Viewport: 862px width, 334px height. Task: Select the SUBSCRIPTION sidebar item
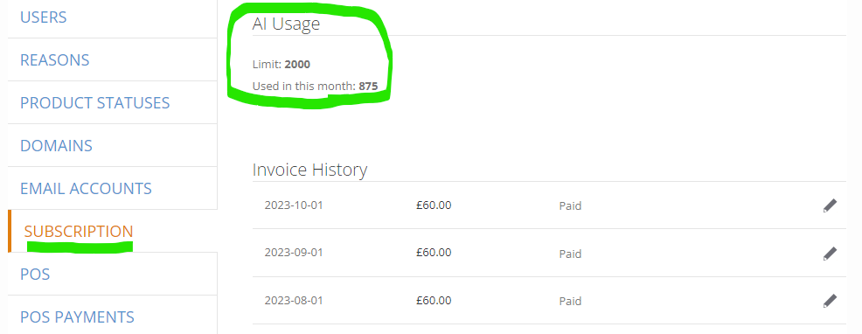pos(79,232)
